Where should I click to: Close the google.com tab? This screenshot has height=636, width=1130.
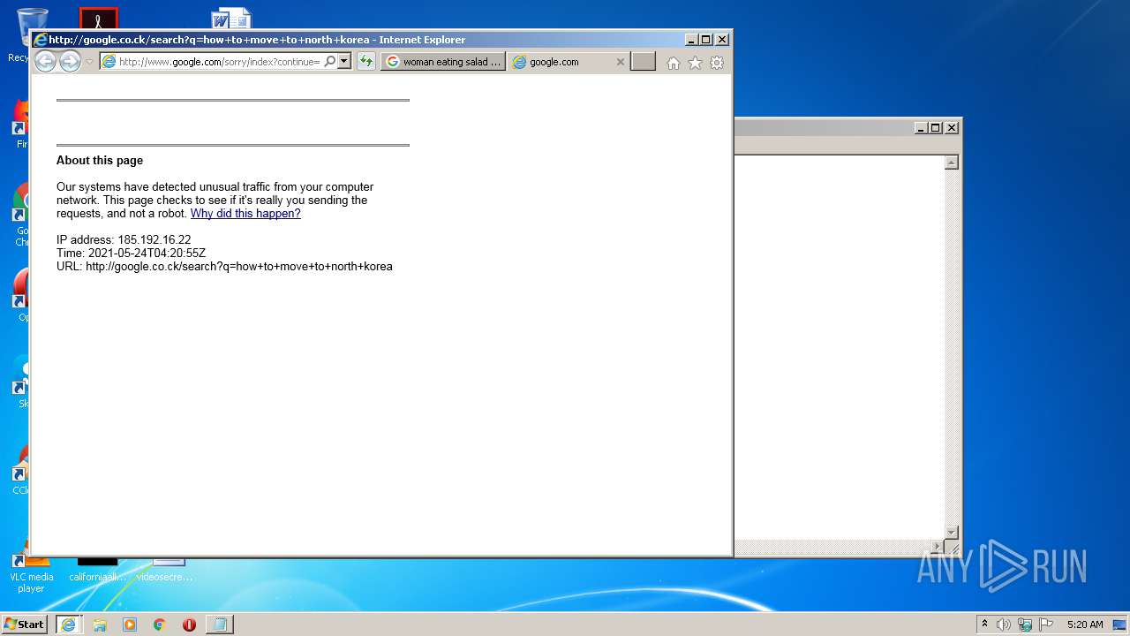click(620, 62)
